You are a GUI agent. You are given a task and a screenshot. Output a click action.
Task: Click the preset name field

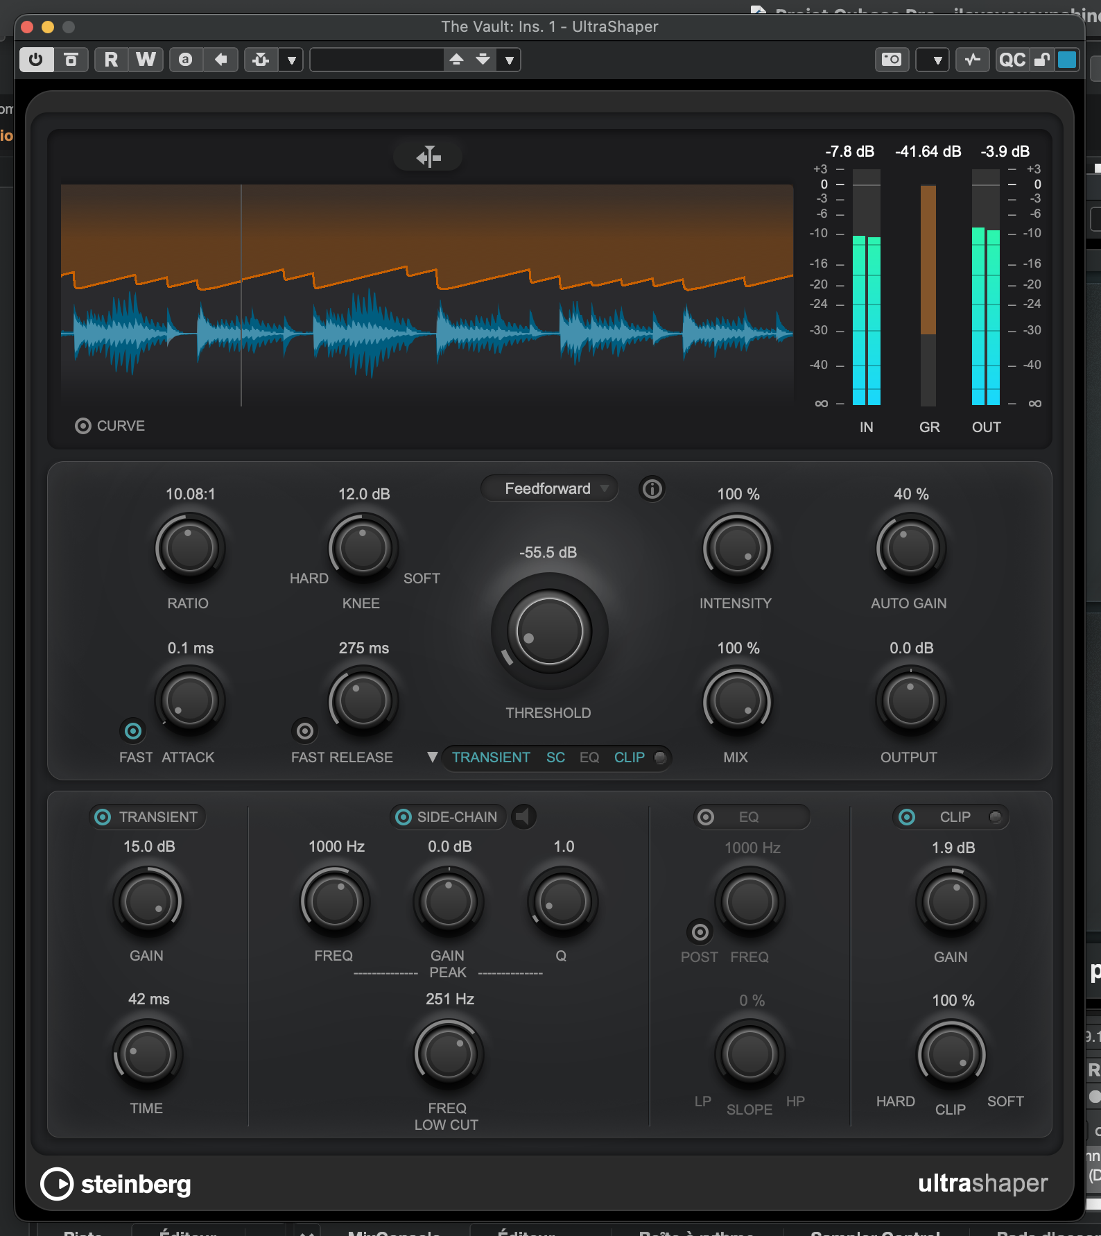tap(377, 60)
